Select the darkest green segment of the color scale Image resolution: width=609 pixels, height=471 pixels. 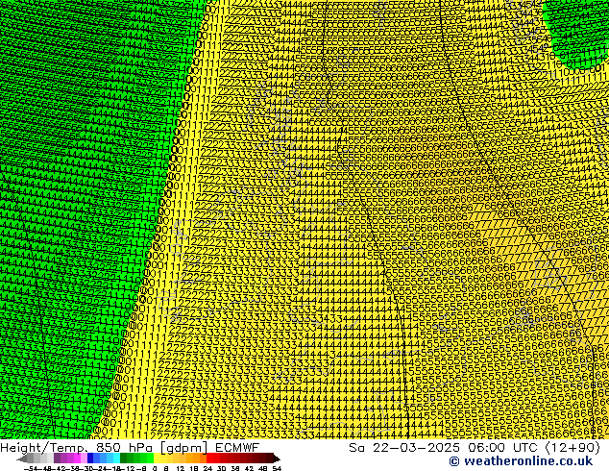tap(123, 459)
